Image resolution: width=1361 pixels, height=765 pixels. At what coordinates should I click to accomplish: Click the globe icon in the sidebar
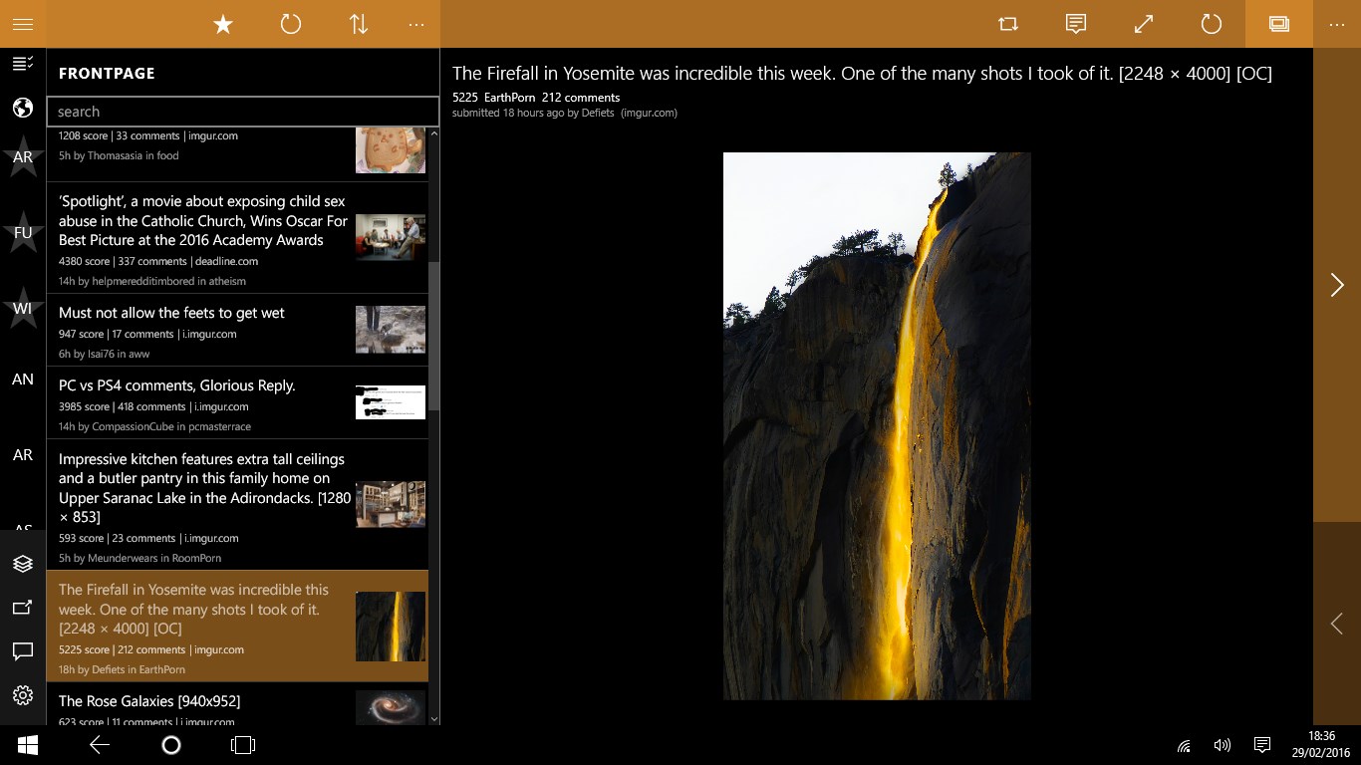coord(23,108)
